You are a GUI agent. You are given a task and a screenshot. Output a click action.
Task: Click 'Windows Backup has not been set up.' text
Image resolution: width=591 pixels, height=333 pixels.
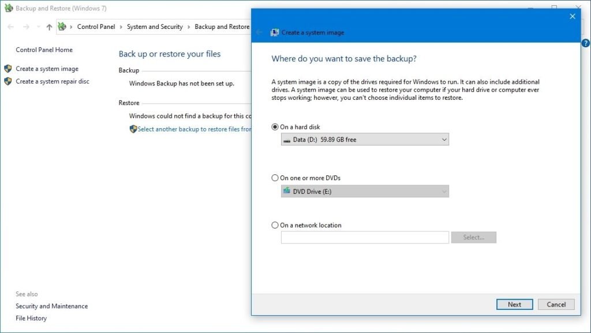(x=182, y=83)
